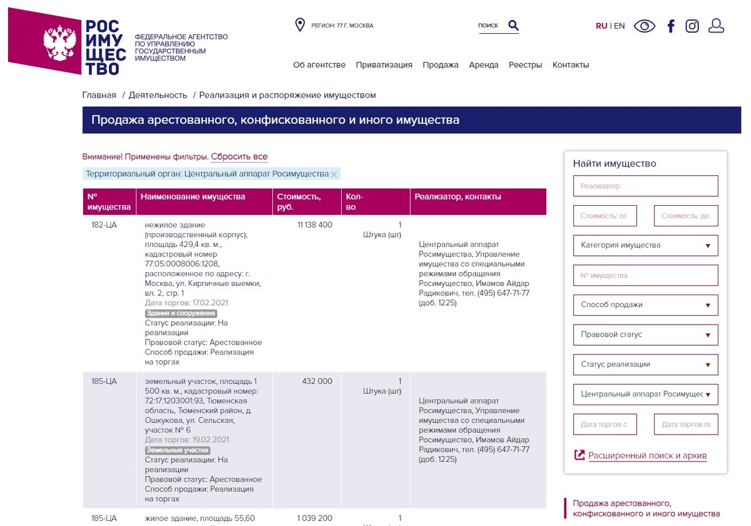Open the Контакты menu
The image size is (751, 526).
[x=571, y=65]
